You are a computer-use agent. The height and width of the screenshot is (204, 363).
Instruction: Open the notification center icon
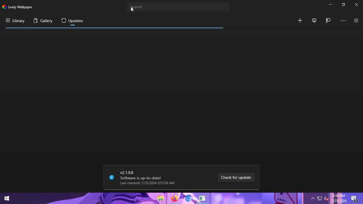click(354, 198)
